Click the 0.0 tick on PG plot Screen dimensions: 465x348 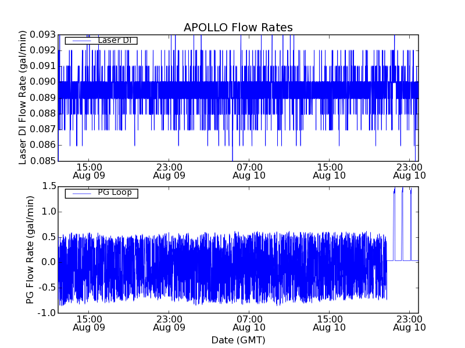coord(49,262)
